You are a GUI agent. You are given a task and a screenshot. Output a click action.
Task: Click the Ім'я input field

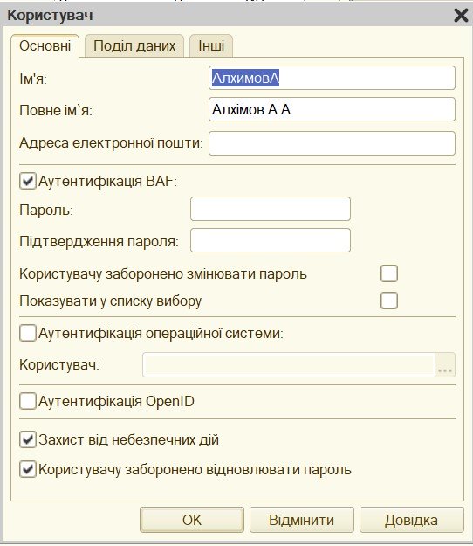[x=332, y=78]
